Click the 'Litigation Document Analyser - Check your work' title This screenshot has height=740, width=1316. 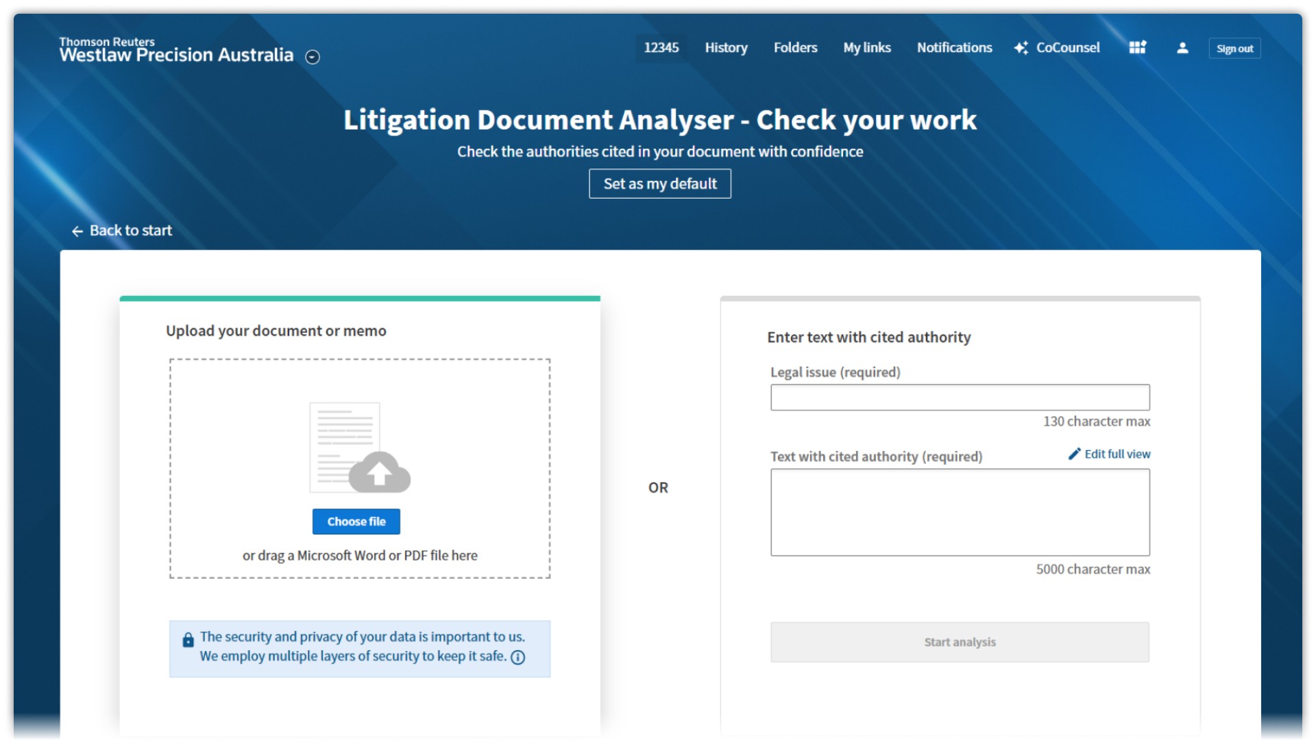[x=660, y=120]
